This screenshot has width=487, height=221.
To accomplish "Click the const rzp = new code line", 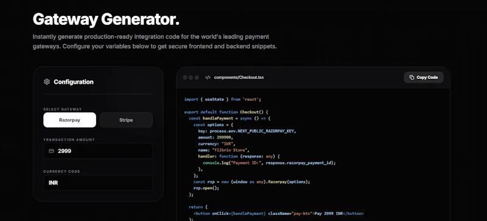I will coord(251,182).
